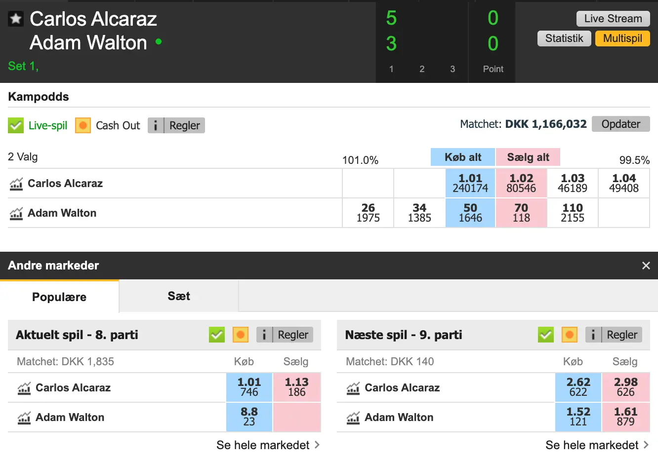Toggle the Live-spil checkbox
This screenshot has width=658, height=459.
15,125
